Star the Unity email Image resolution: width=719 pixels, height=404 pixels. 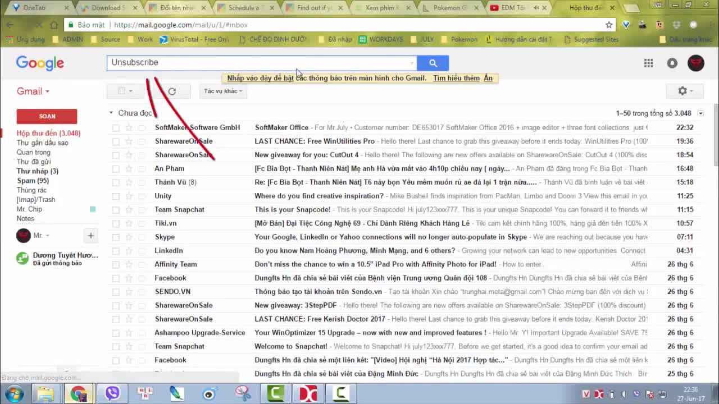pyautogui.click(x=129, y=196)
